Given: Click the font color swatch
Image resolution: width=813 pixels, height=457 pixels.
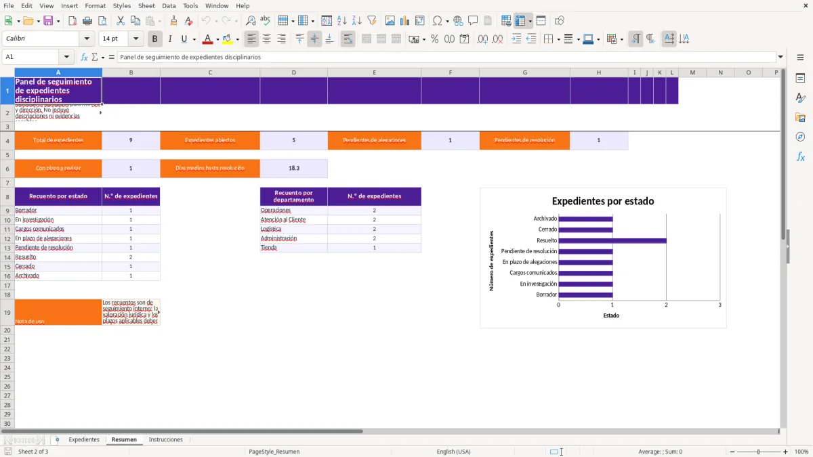Looking at the screenshot, I should 207,39.
